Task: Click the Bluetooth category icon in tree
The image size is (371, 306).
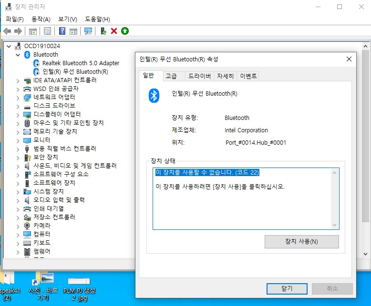Action: pos(27,55)
